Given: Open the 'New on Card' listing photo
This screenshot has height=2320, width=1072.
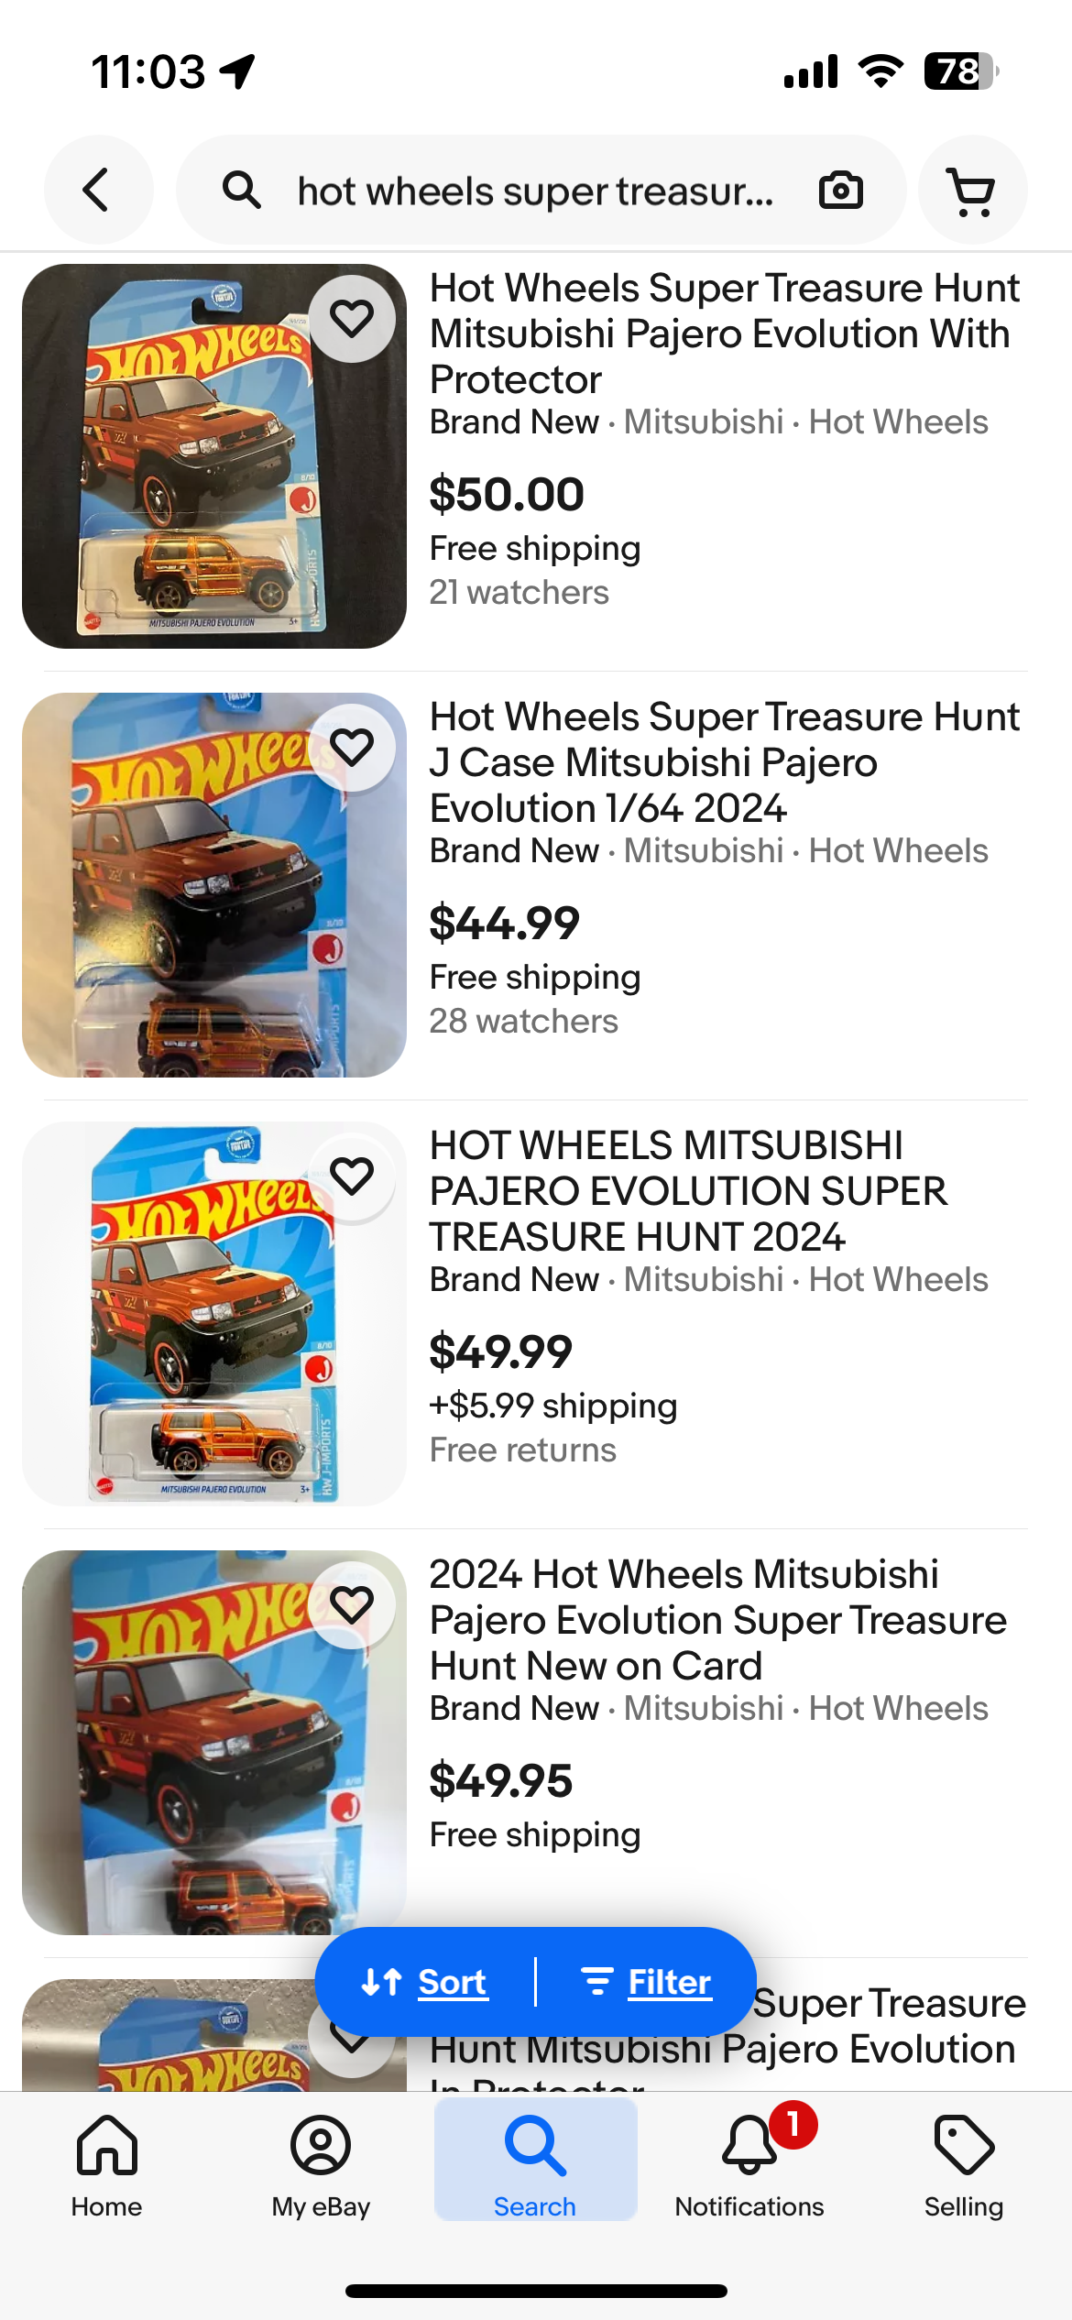Looking at the screenshot, I should (x=214, y=1743).
